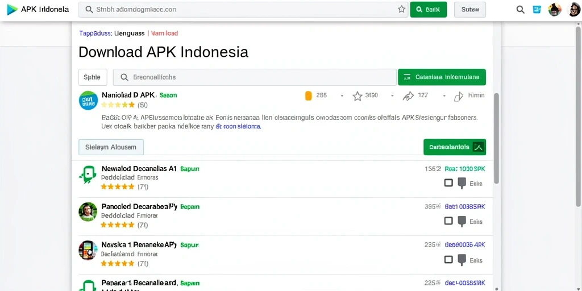
Task: Click the green Rea: 1000 APK link
Action: (465, 169)
